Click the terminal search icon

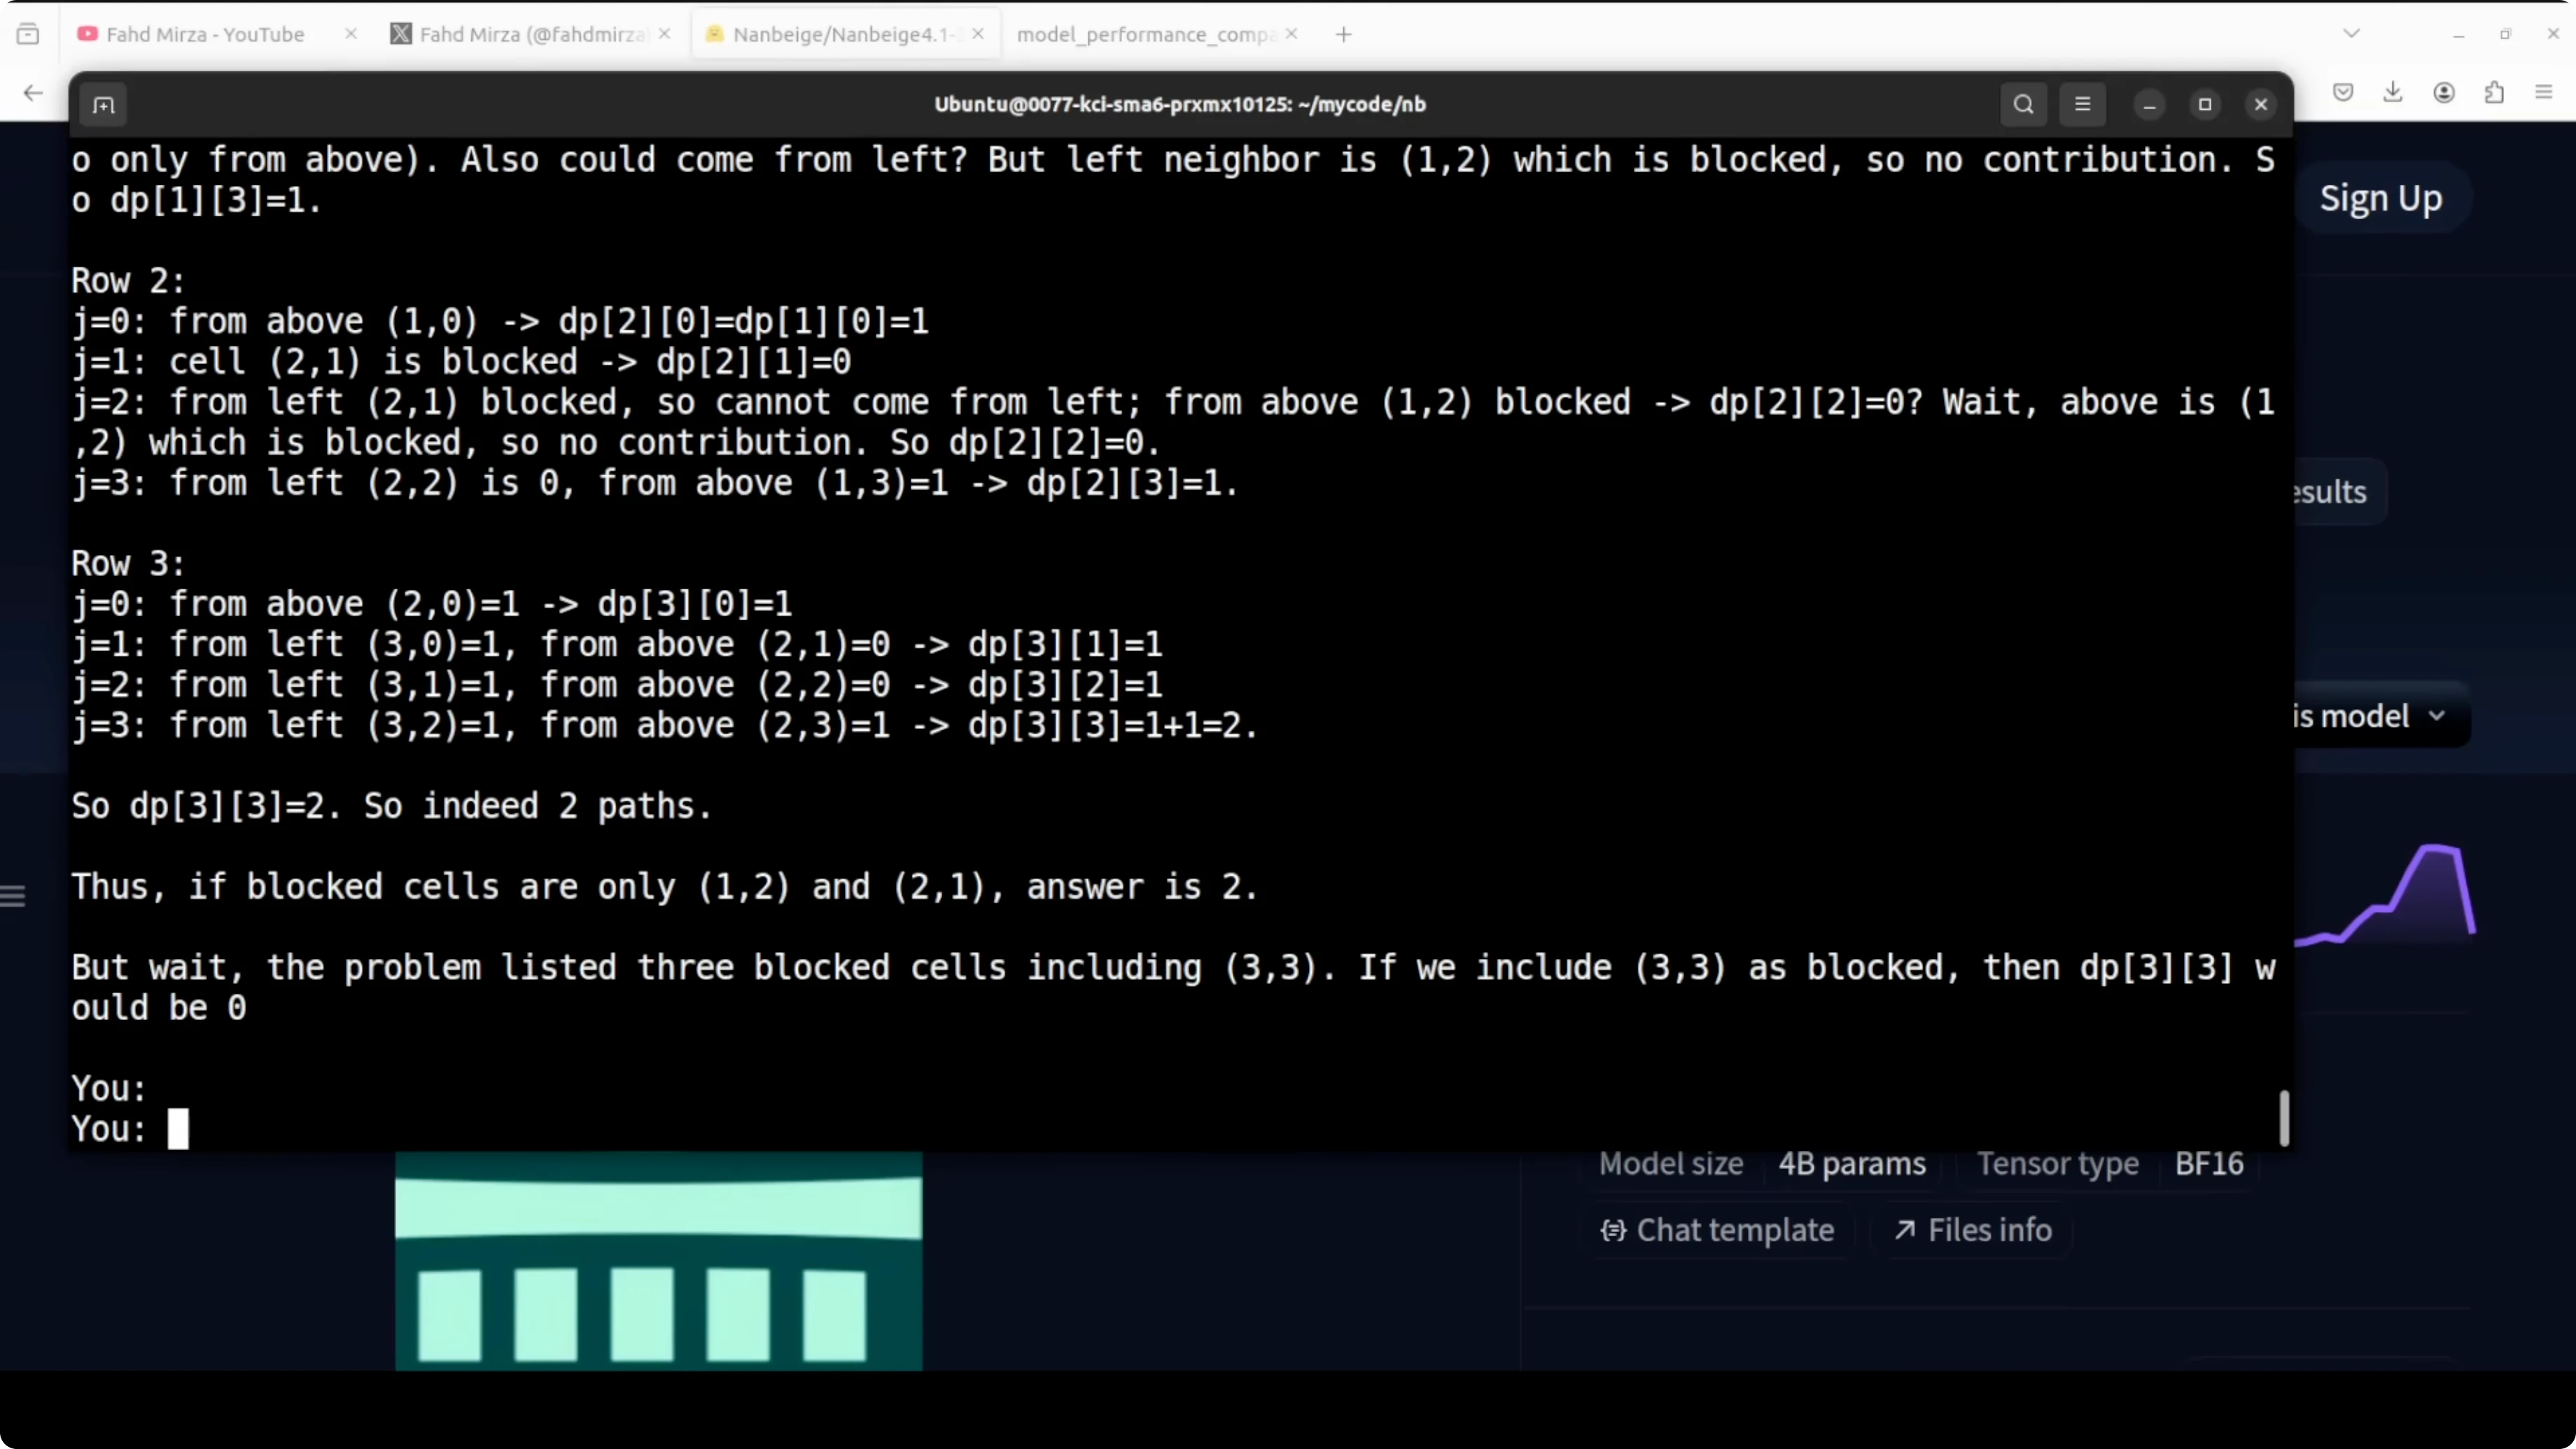(2023, 105)
